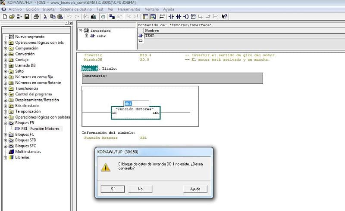Click the New file toolbar icon
The height and width of the screenshot is (211, 345).
[5, 16]
